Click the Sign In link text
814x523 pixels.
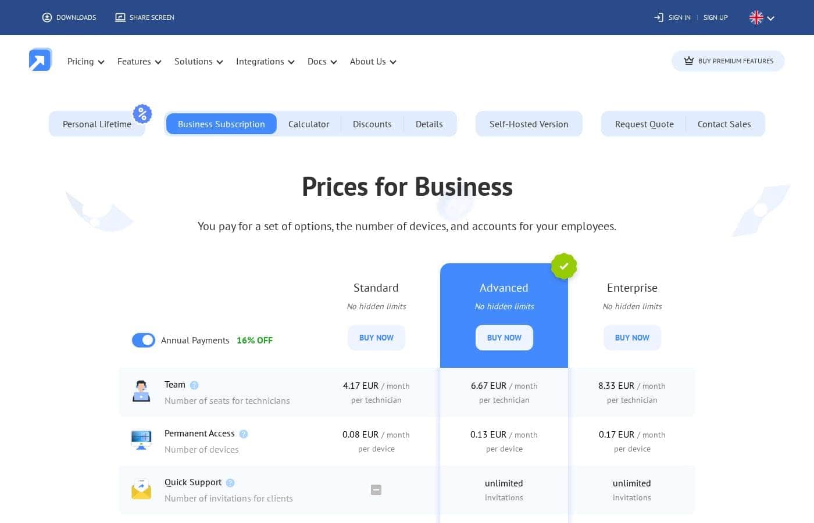(x=680, y=17)
